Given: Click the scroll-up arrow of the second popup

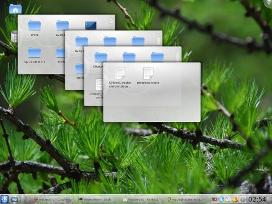Looking at the screenshot, I should click(x=158, y=35).
